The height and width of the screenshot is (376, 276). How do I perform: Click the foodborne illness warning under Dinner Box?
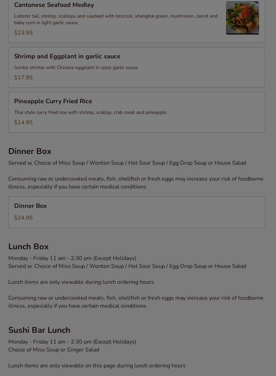tap(136, 183)
